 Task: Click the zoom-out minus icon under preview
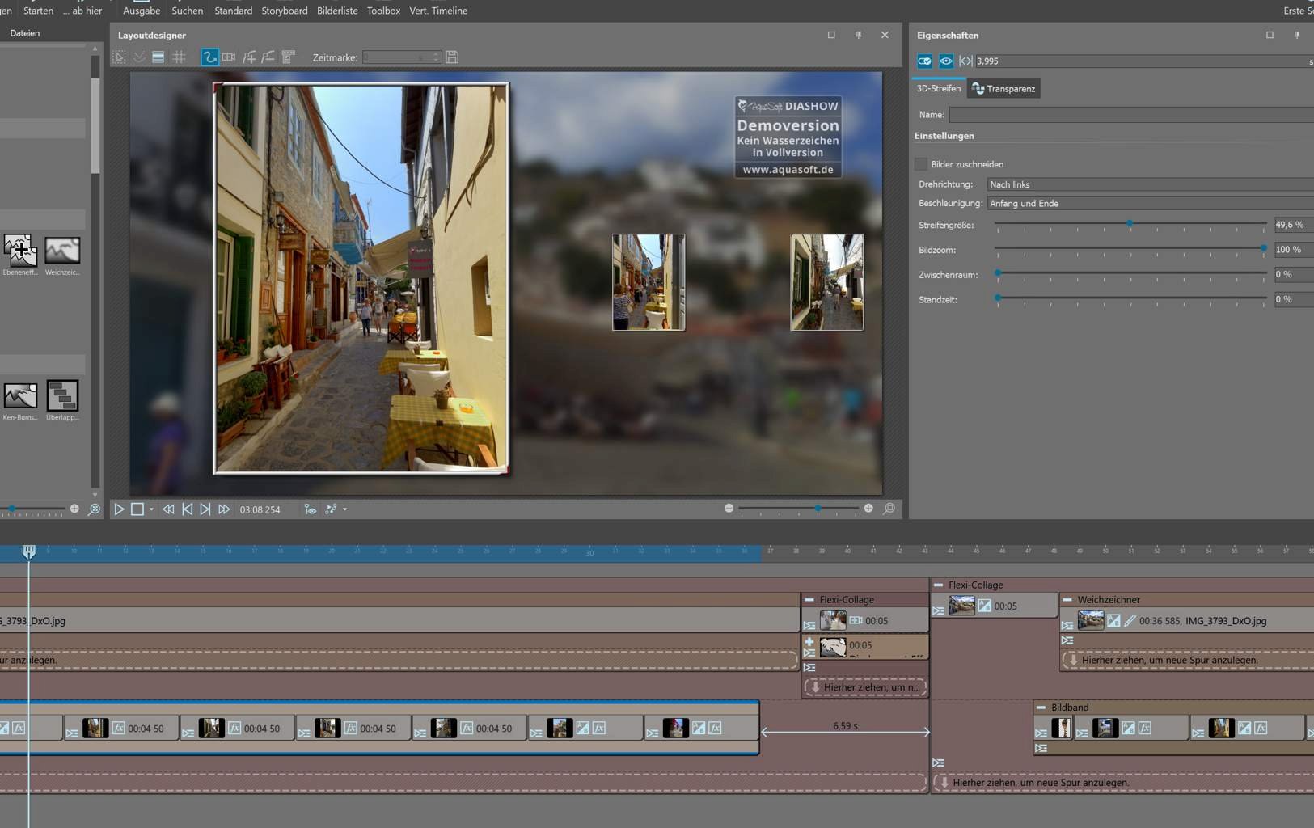coord(729,509)
